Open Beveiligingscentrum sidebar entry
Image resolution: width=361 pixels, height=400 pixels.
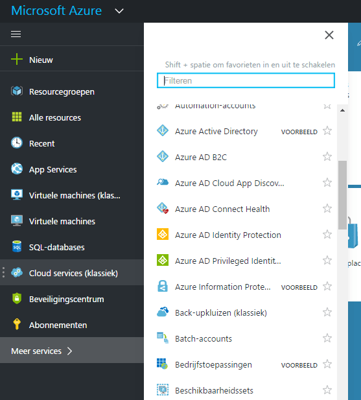72,299
